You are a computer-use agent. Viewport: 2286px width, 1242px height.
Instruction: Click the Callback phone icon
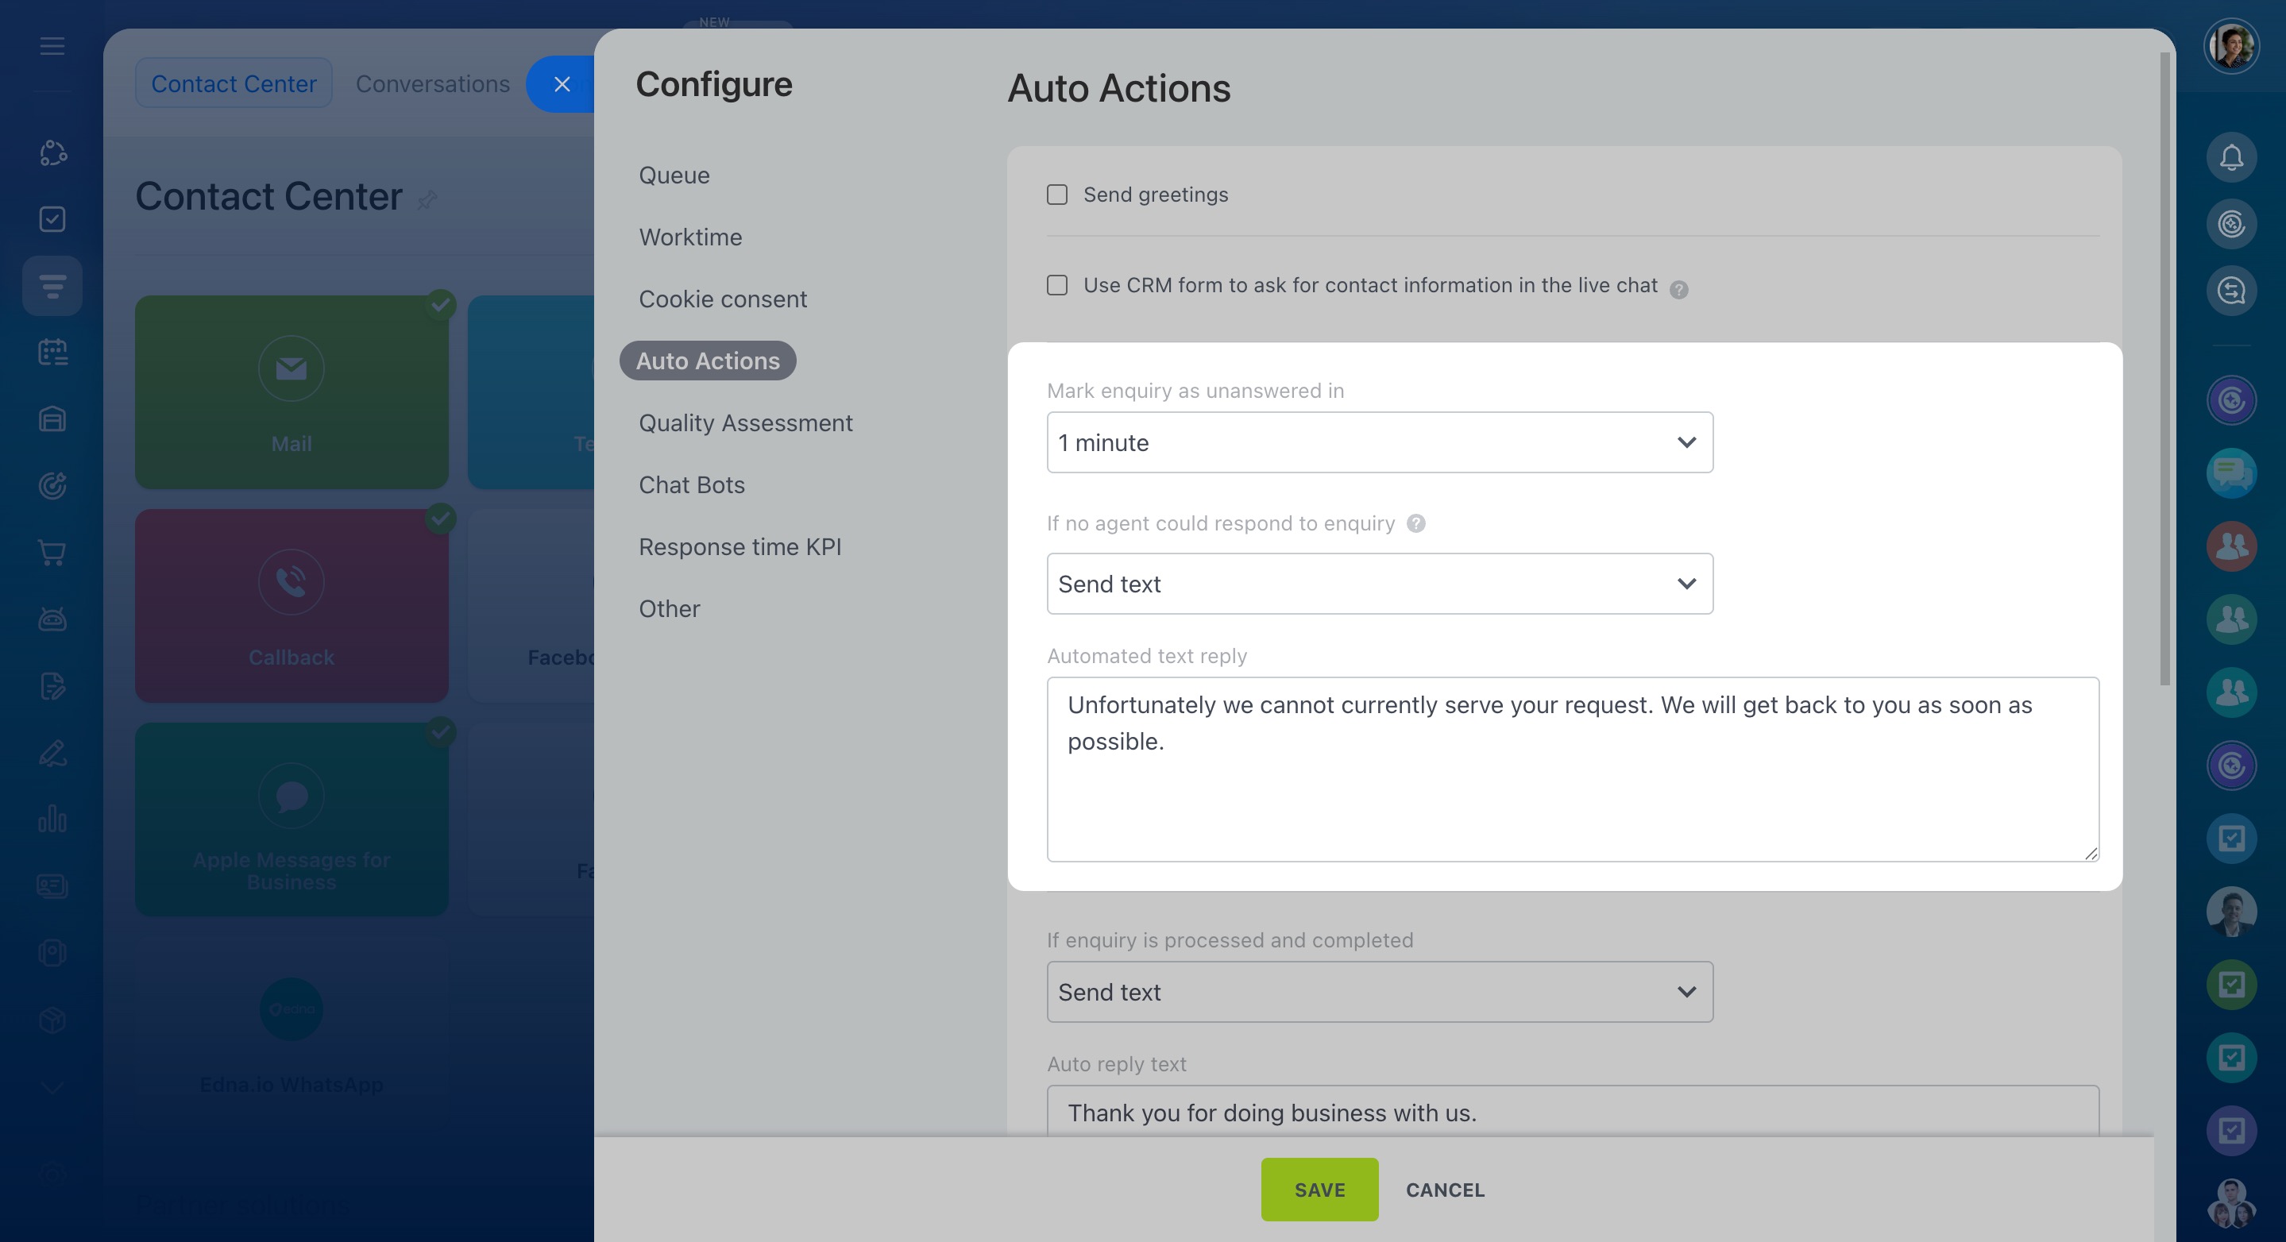point(291,582)
